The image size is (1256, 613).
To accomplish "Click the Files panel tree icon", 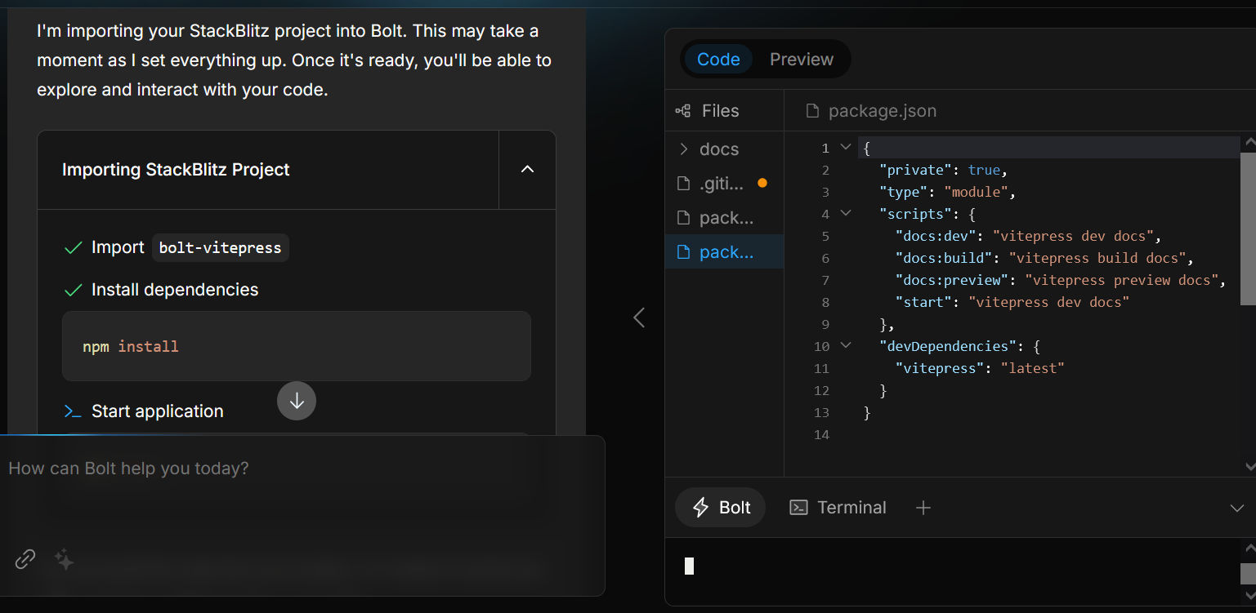I will coord(683,111).
